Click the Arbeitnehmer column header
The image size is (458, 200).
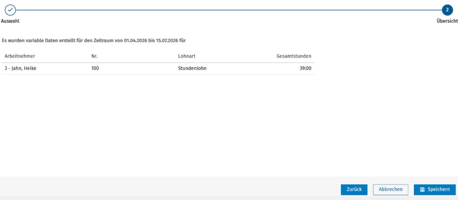click(20, 56)
